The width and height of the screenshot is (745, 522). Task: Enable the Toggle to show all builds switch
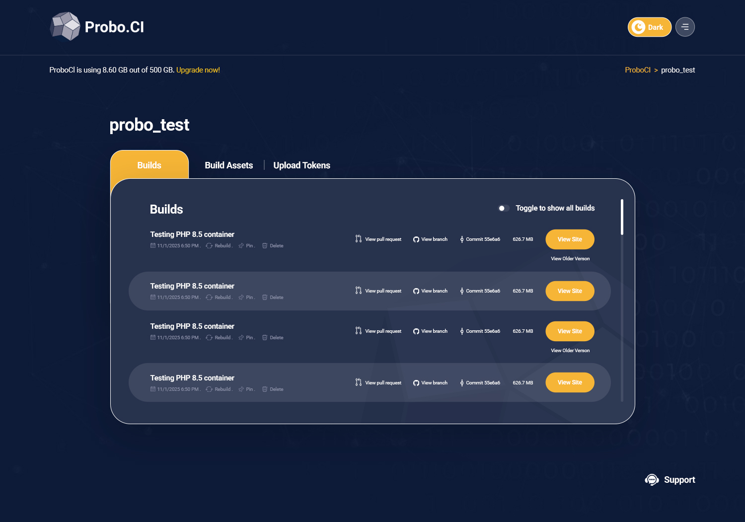pos(504,208)
